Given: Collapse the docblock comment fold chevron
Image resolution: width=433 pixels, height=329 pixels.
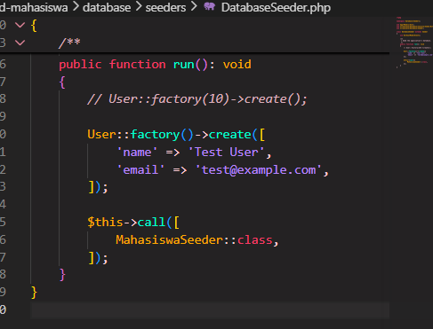Looking at the screenshot, I should point(20,43).
